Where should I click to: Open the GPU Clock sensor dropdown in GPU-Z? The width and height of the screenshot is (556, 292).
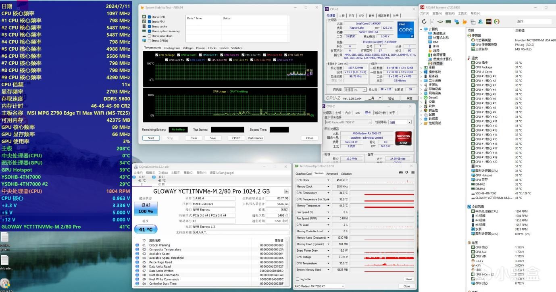(x=329, y=180)
